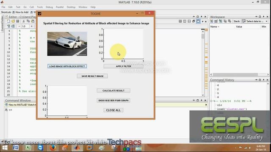Click the minus decrement button in cell toolbar
Viewport: 271px width, 152px height.
(x=19, y=26)
